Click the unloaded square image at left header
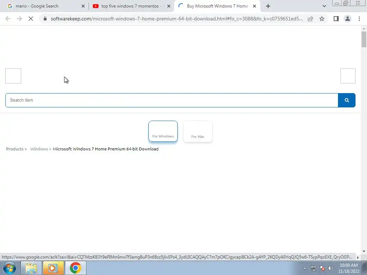Screen dimensions: 367x275 pyautogui.click(x=13, y=76)
